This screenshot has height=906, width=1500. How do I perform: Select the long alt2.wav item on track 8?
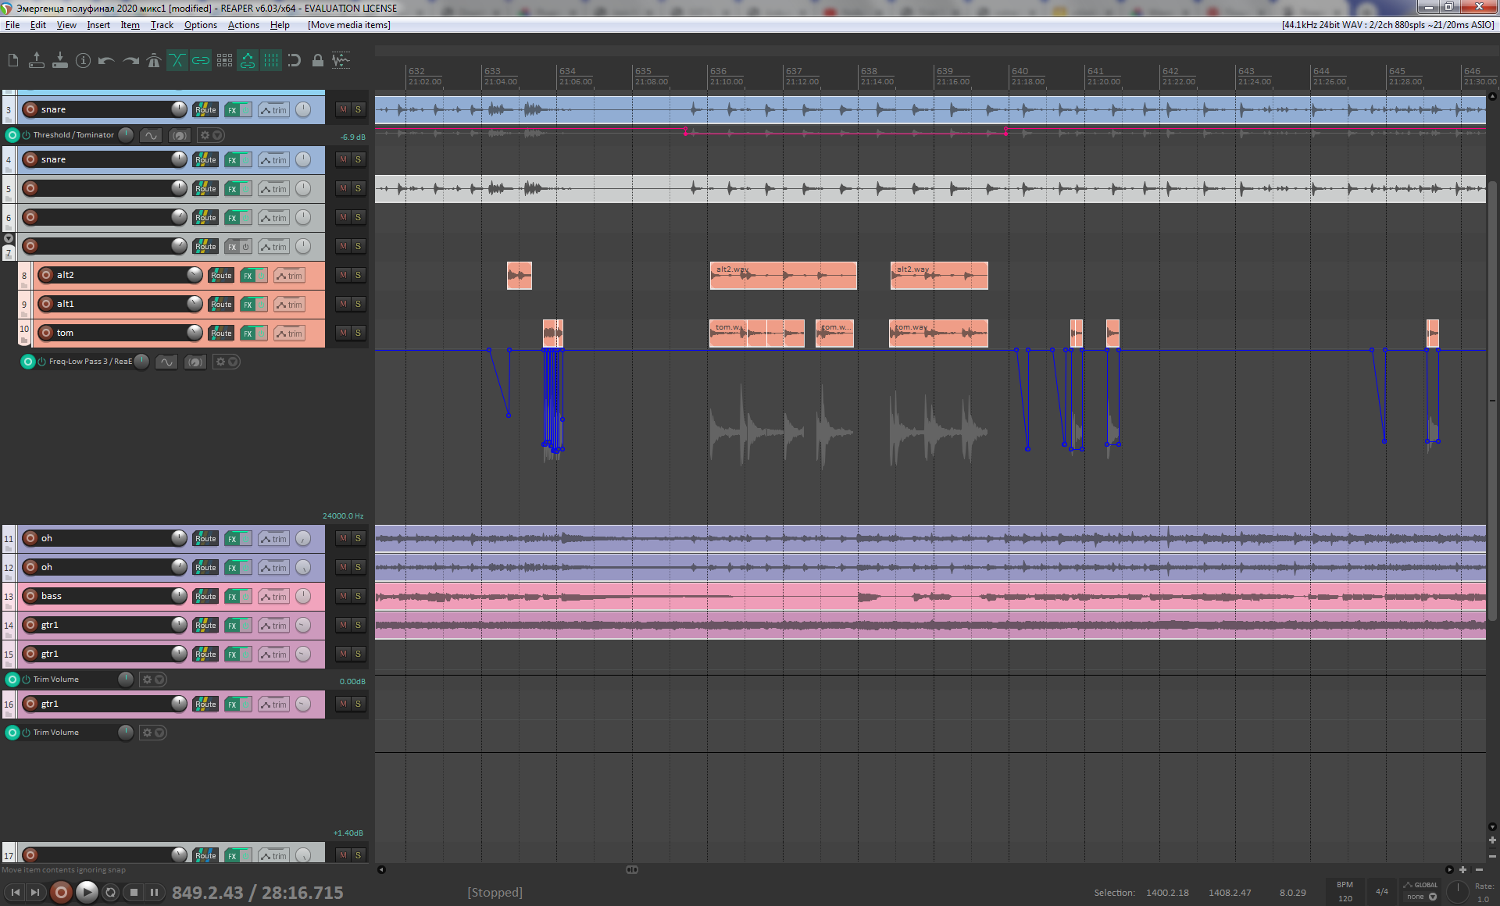(783, 276)
